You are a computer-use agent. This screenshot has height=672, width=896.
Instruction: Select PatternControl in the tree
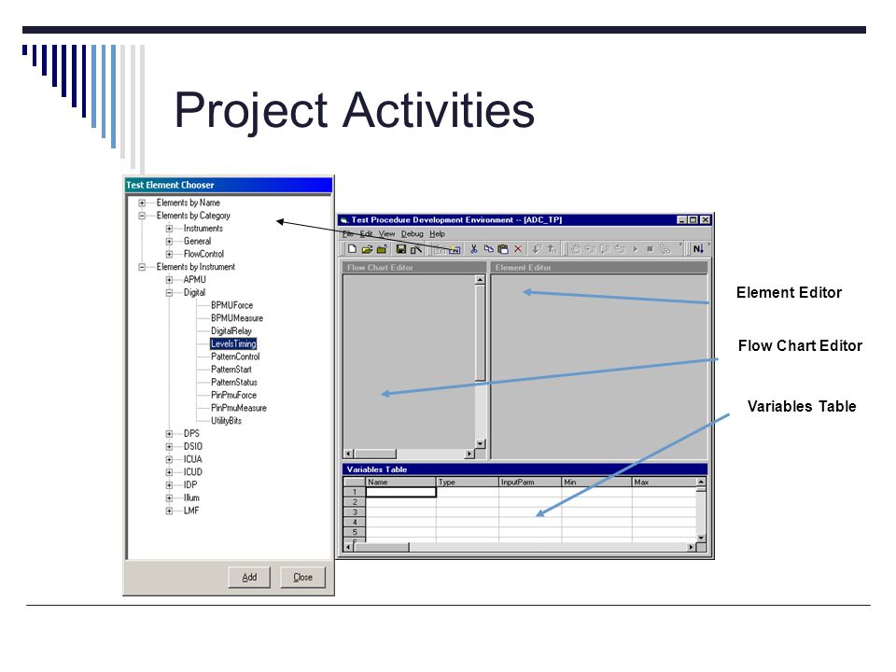coord(235,357)
